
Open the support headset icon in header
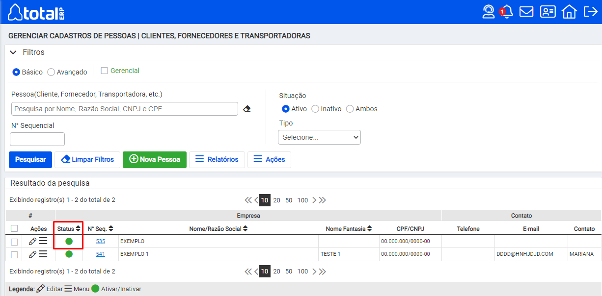pyautogui.click(x=489, y=11)
